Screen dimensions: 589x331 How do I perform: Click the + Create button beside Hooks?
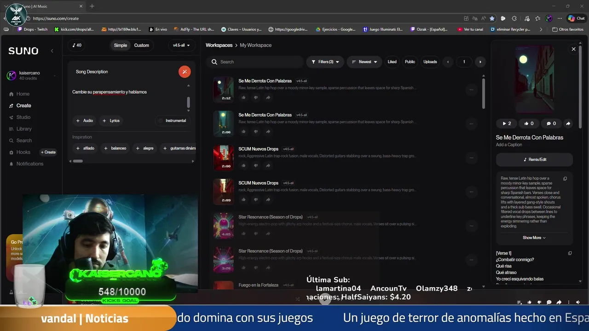(48, 152)
